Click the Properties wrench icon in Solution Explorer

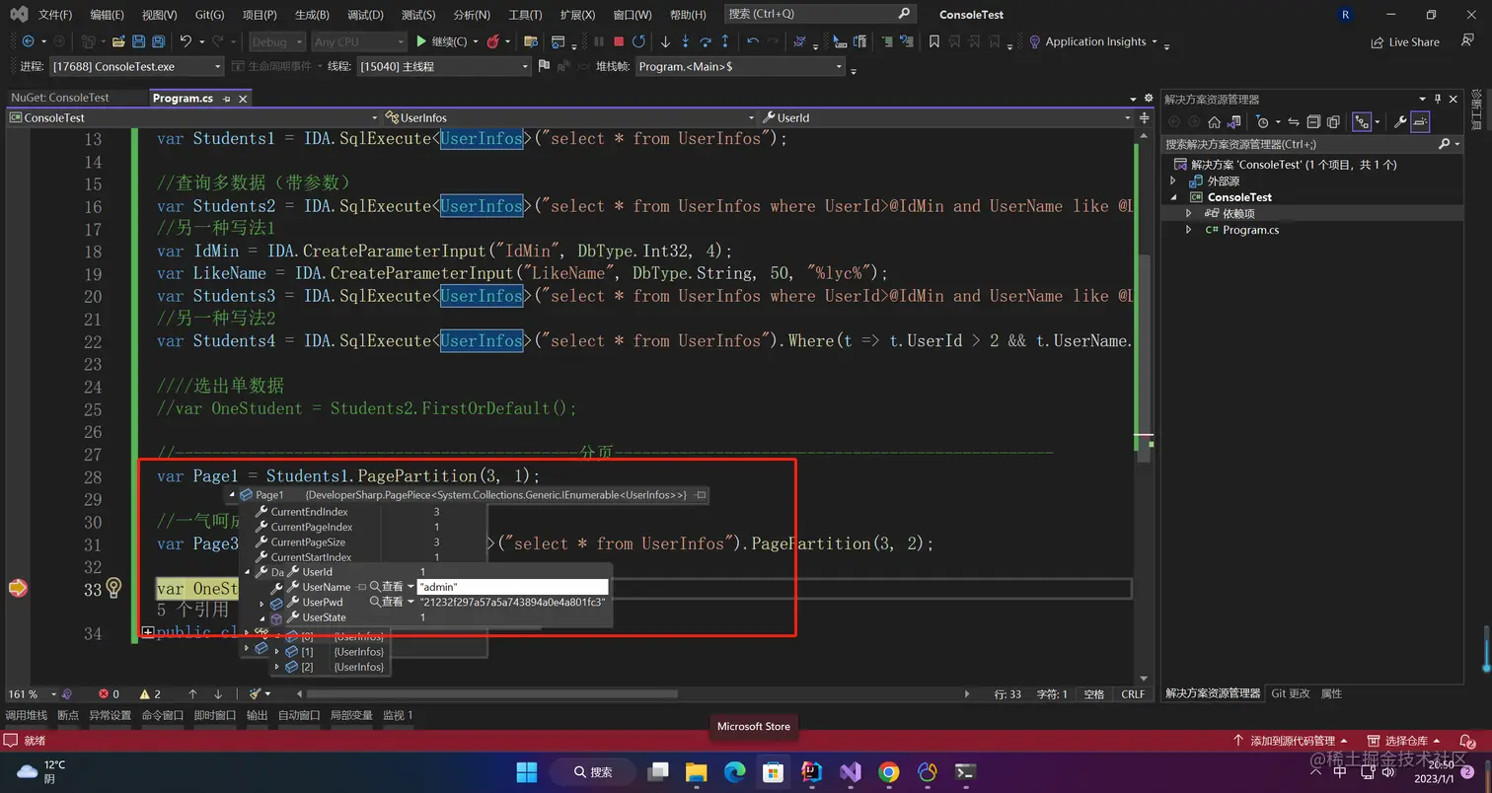click(1399, 122)
